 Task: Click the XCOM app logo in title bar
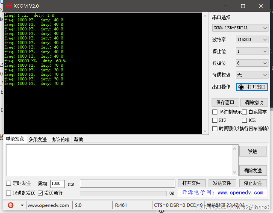9,6
